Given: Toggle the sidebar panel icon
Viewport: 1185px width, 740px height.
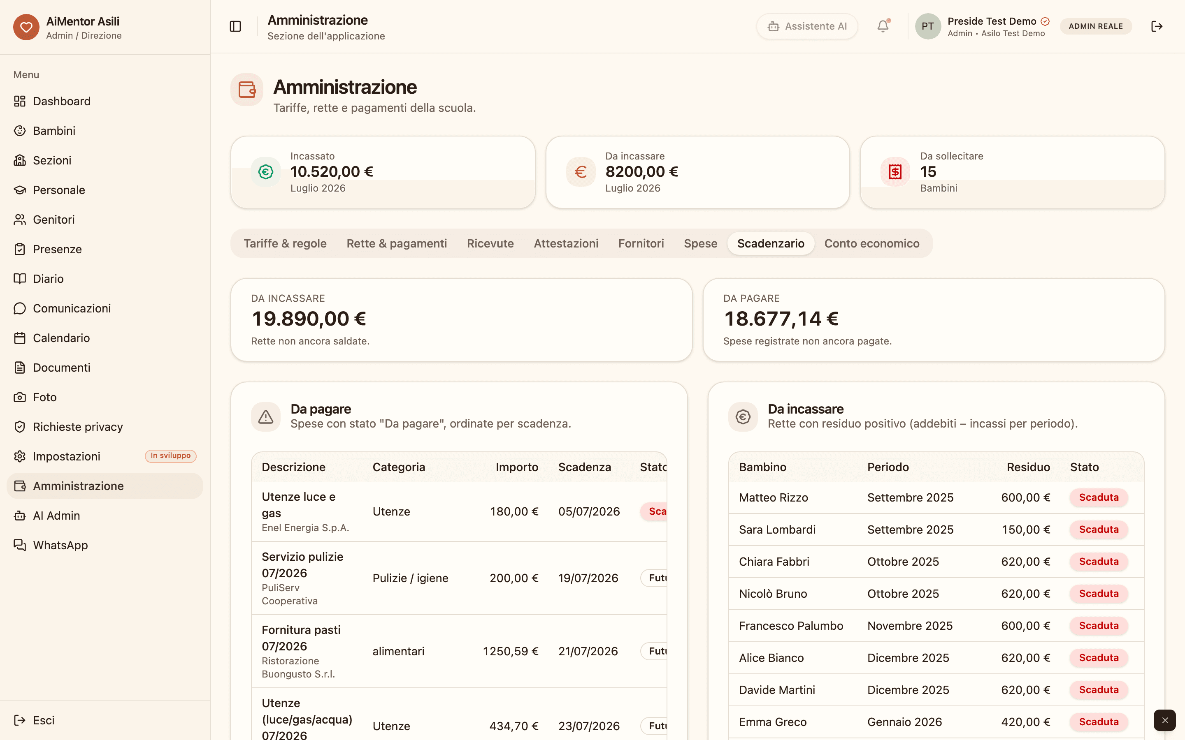Looking at the screenshot, I should click(x=235, y=26).
